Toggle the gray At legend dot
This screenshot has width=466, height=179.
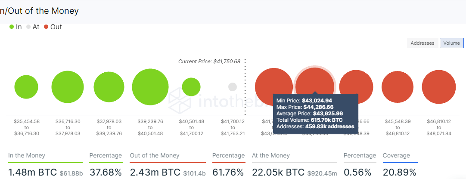coord(28,27)
